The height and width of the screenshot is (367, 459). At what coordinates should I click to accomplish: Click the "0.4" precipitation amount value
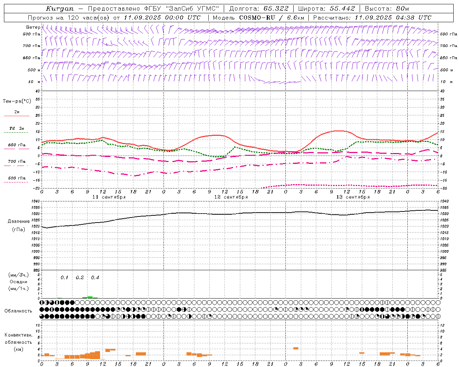pos(95,277)
